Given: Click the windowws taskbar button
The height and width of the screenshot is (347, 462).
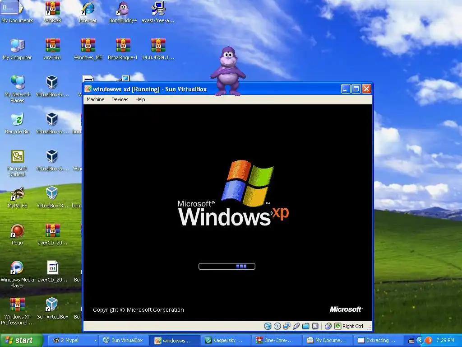Looking at the screenshot, I should [174, 340].
